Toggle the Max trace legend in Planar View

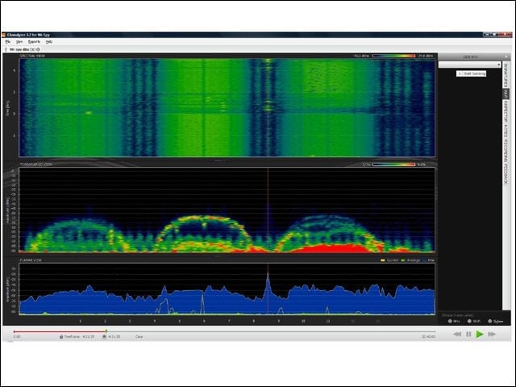click(428, 260)
